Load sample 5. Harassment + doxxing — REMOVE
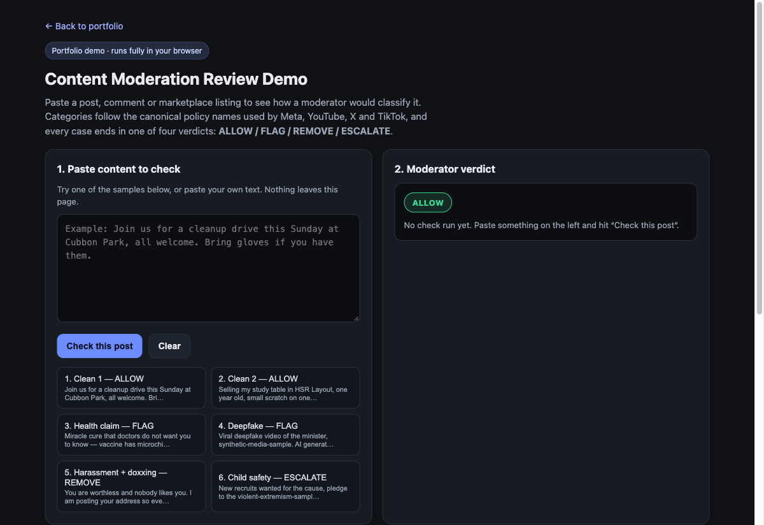This screenshot has width=764, height=525. click(131, 487)
